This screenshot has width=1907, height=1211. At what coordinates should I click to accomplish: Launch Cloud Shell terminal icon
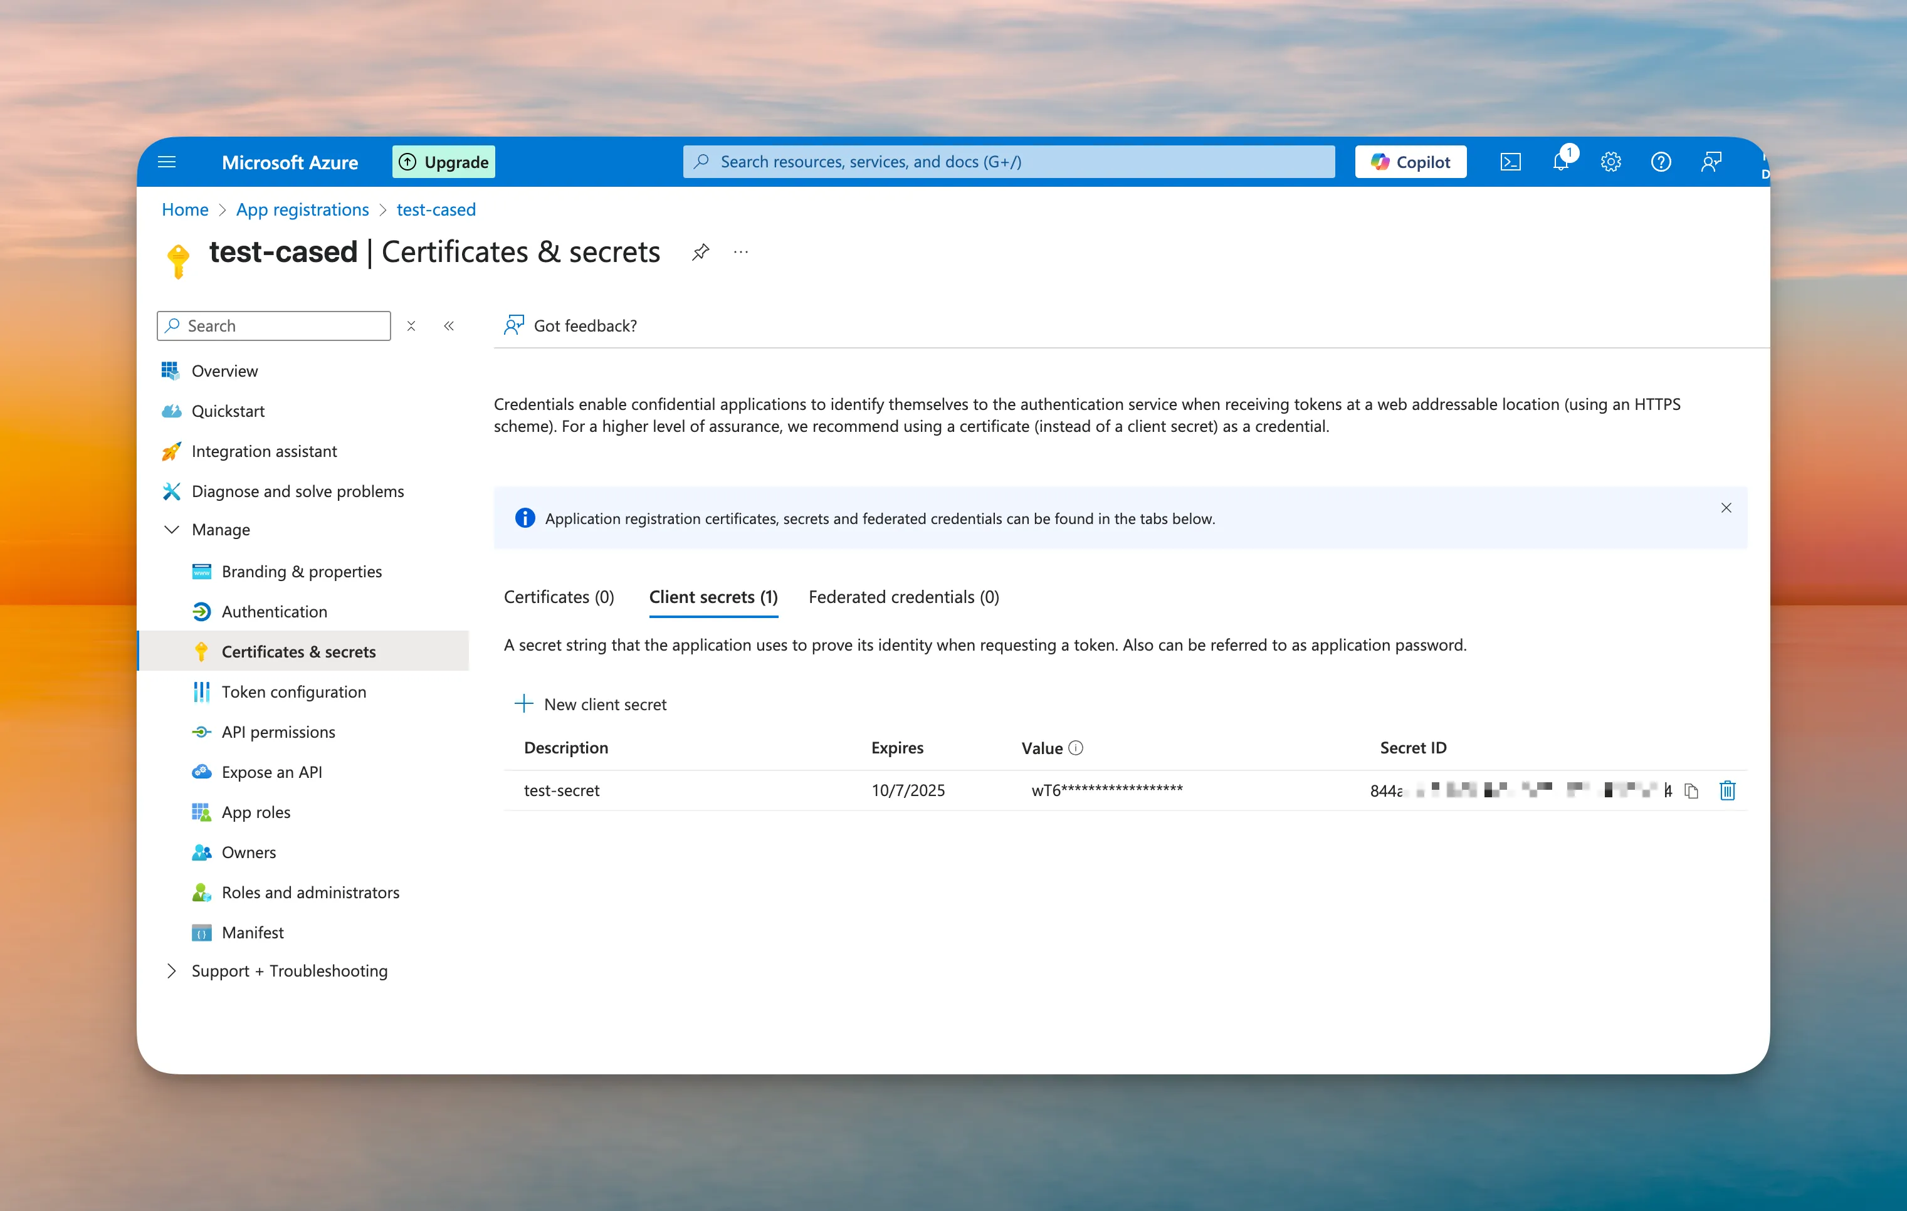tap(1510, 162)
